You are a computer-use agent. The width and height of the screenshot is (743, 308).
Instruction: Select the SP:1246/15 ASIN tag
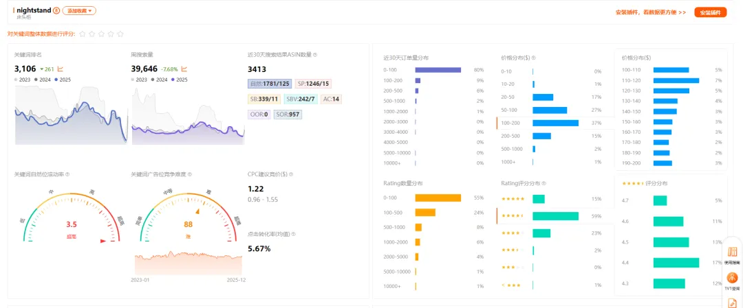pos(313,84)
